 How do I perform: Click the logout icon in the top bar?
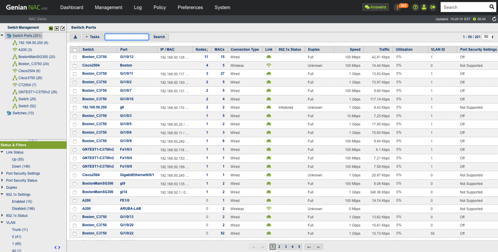[433, 7]
